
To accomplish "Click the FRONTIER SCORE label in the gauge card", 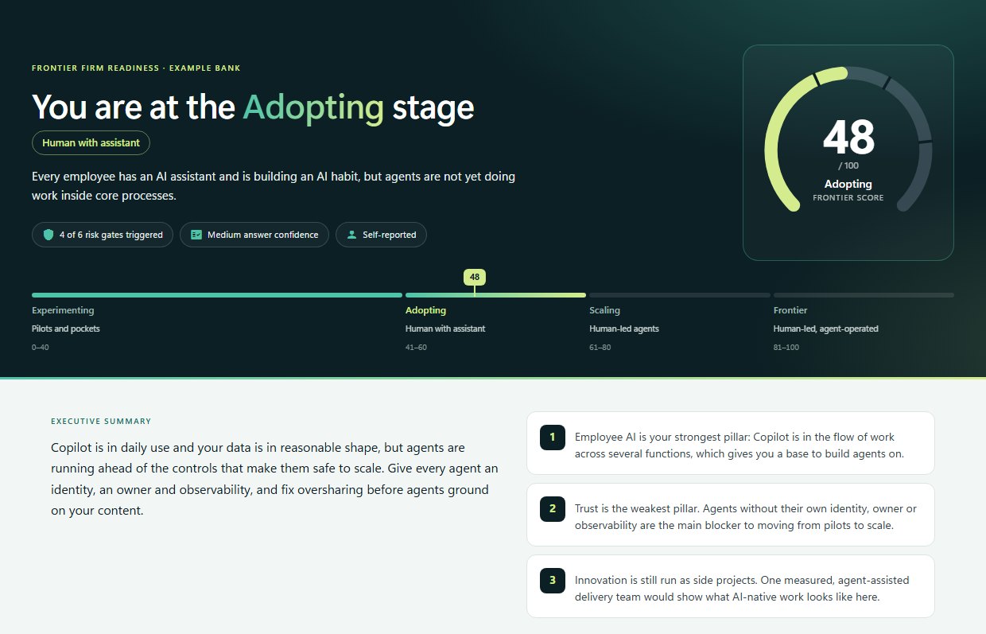I will [848, 198].
